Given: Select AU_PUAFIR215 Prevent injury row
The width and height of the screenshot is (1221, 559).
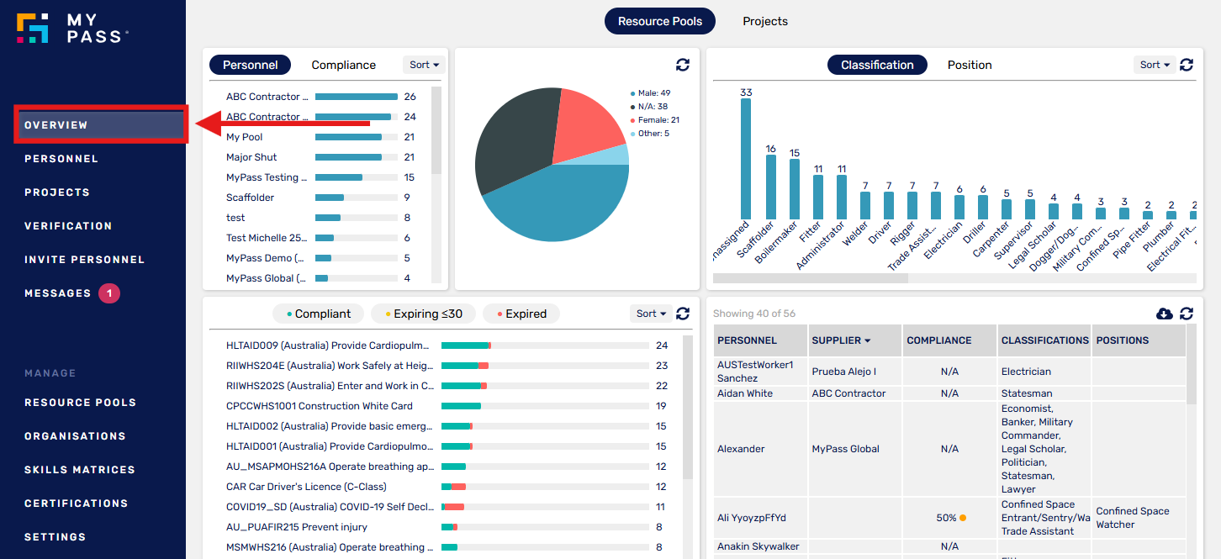Looking at the screenshot, I should coord(447,527).
